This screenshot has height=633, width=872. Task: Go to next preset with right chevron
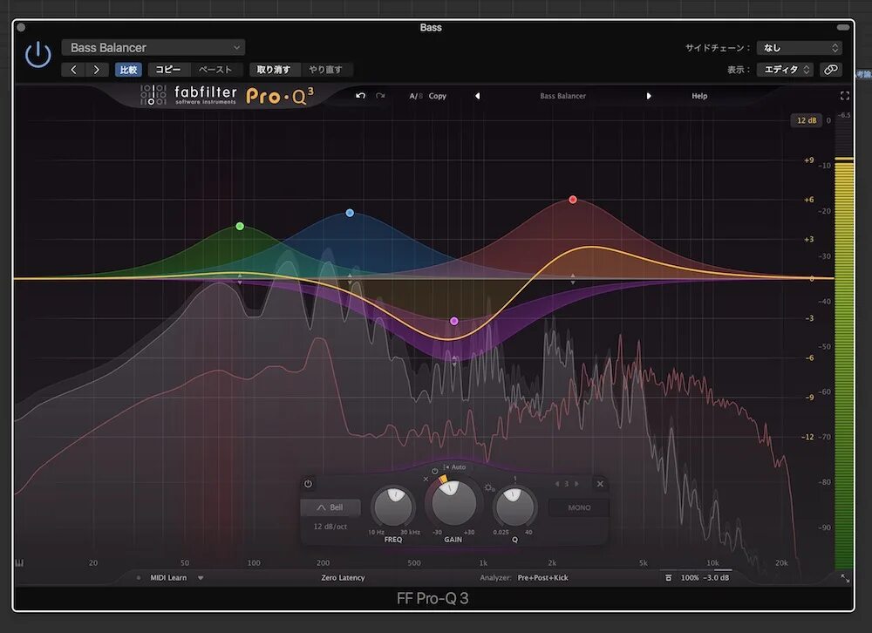97,70
